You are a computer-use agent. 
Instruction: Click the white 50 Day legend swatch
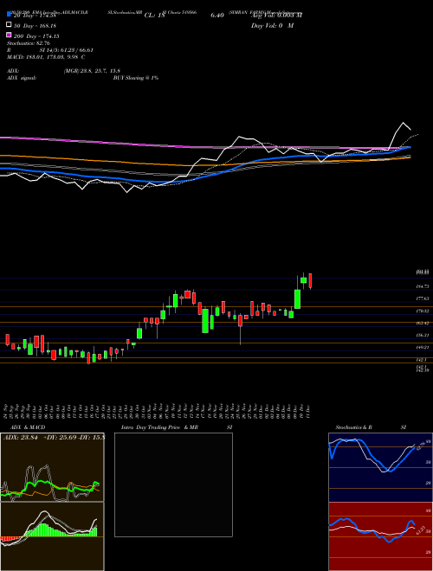(10, 25)
